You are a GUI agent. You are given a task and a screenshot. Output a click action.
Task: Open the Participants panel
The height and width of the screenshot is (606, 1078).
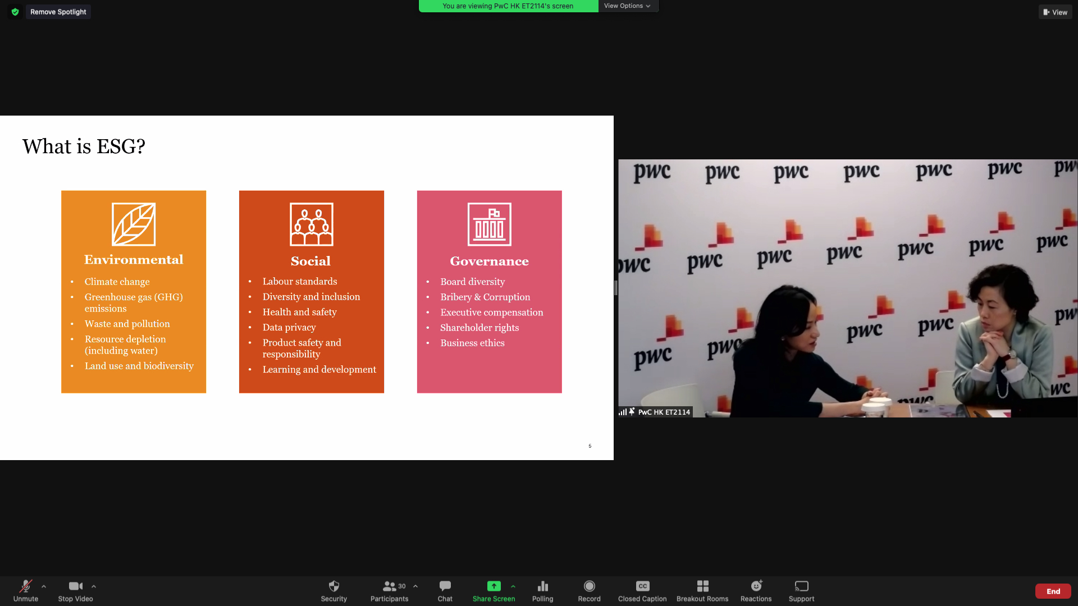point(389,587)
